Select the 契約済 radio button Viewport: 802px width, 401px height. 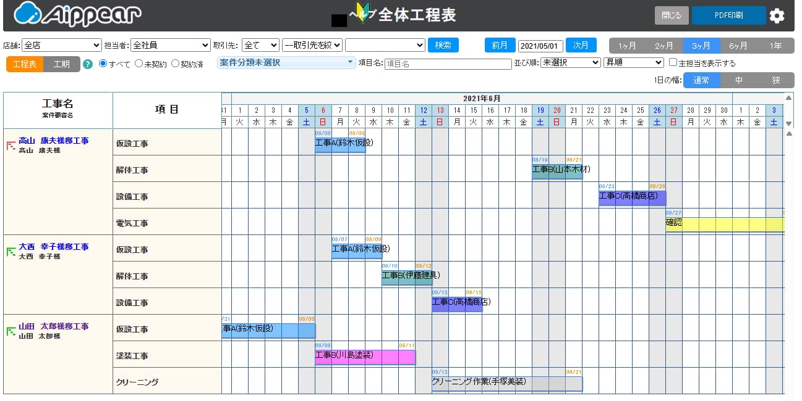pos(176,64)
